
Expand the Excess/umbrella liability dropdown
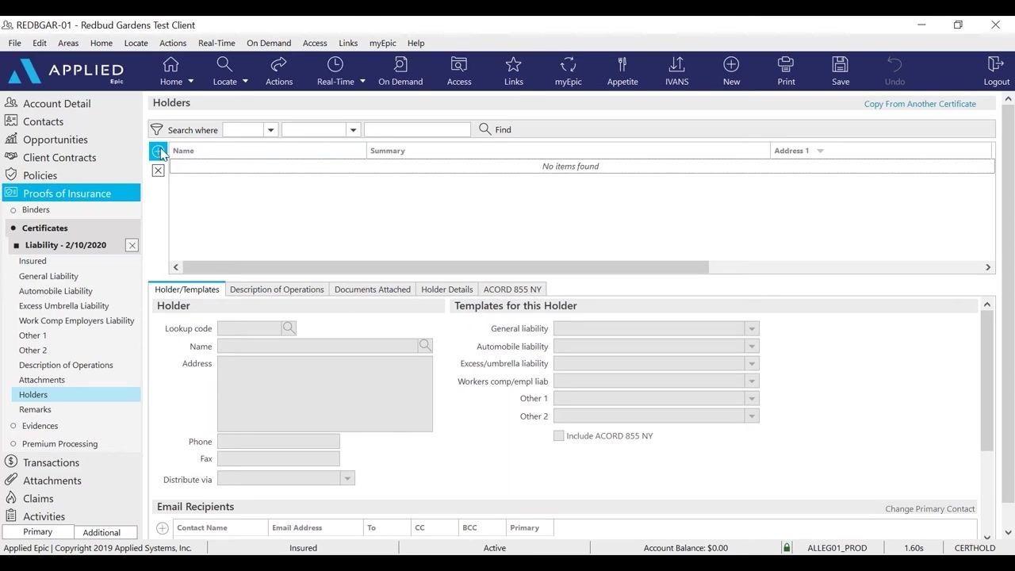[751, 363]
